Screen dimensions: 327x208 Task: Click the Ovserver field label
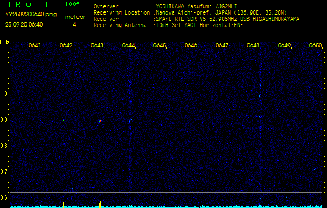(x=106, y=6)
